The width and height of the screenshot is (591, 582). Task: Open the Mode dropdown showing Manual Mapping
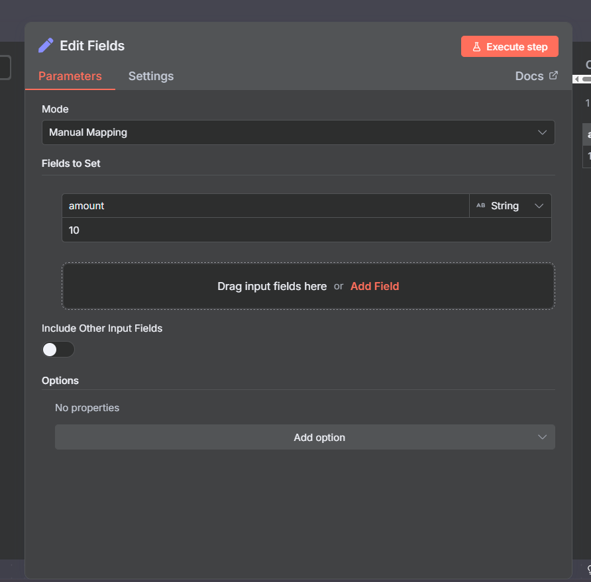[x=298, y=132]
